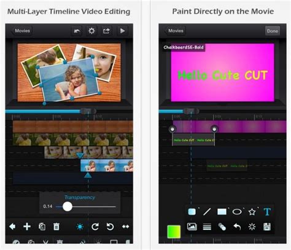Click the ChalkboardSE-Bold font label

tap(184, 47)
